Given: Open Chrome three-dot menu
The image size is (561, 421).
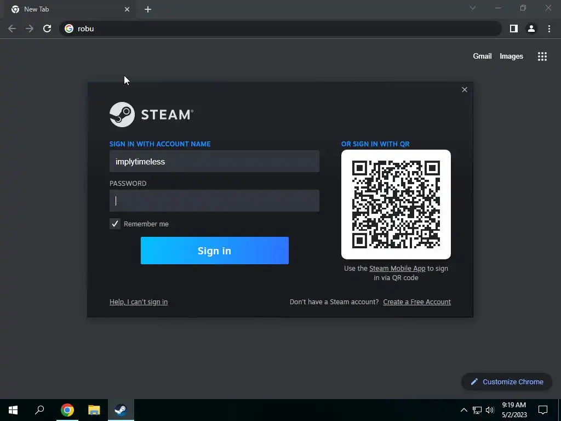Looking at the screenshot, I should pyautogui.click(x=549, y=29).
